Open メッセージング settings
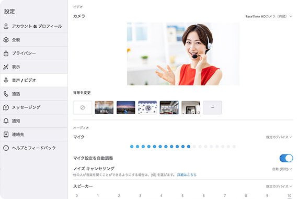The height and width of the screenshot is (199, 298). pyautogui.click(x=34, y=107)
